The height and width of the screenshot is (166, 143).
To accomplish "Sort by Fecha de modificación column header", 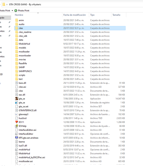I will 74,15.
